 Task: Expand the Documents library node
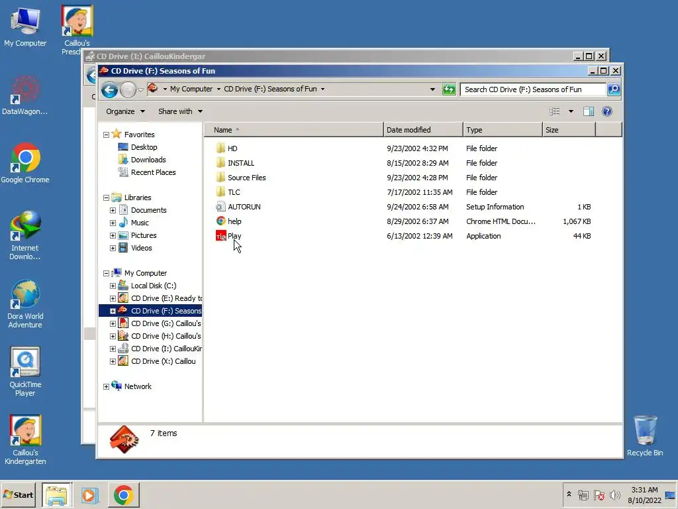(x=113, y=210)
